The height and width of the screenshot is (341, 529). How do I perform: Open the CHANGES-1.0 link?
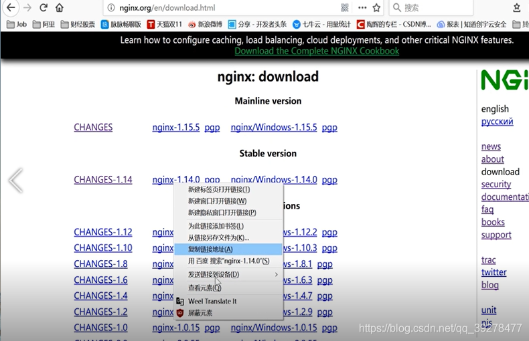pyautogui.click(x=100, y=328)
